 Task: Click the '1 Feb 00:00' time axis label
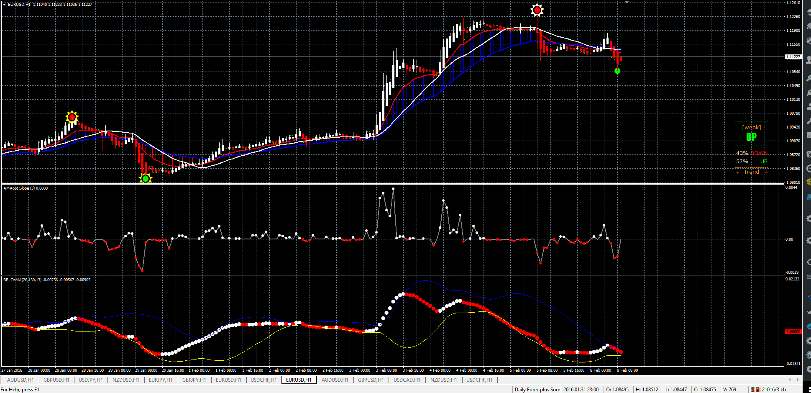point(199,370)
